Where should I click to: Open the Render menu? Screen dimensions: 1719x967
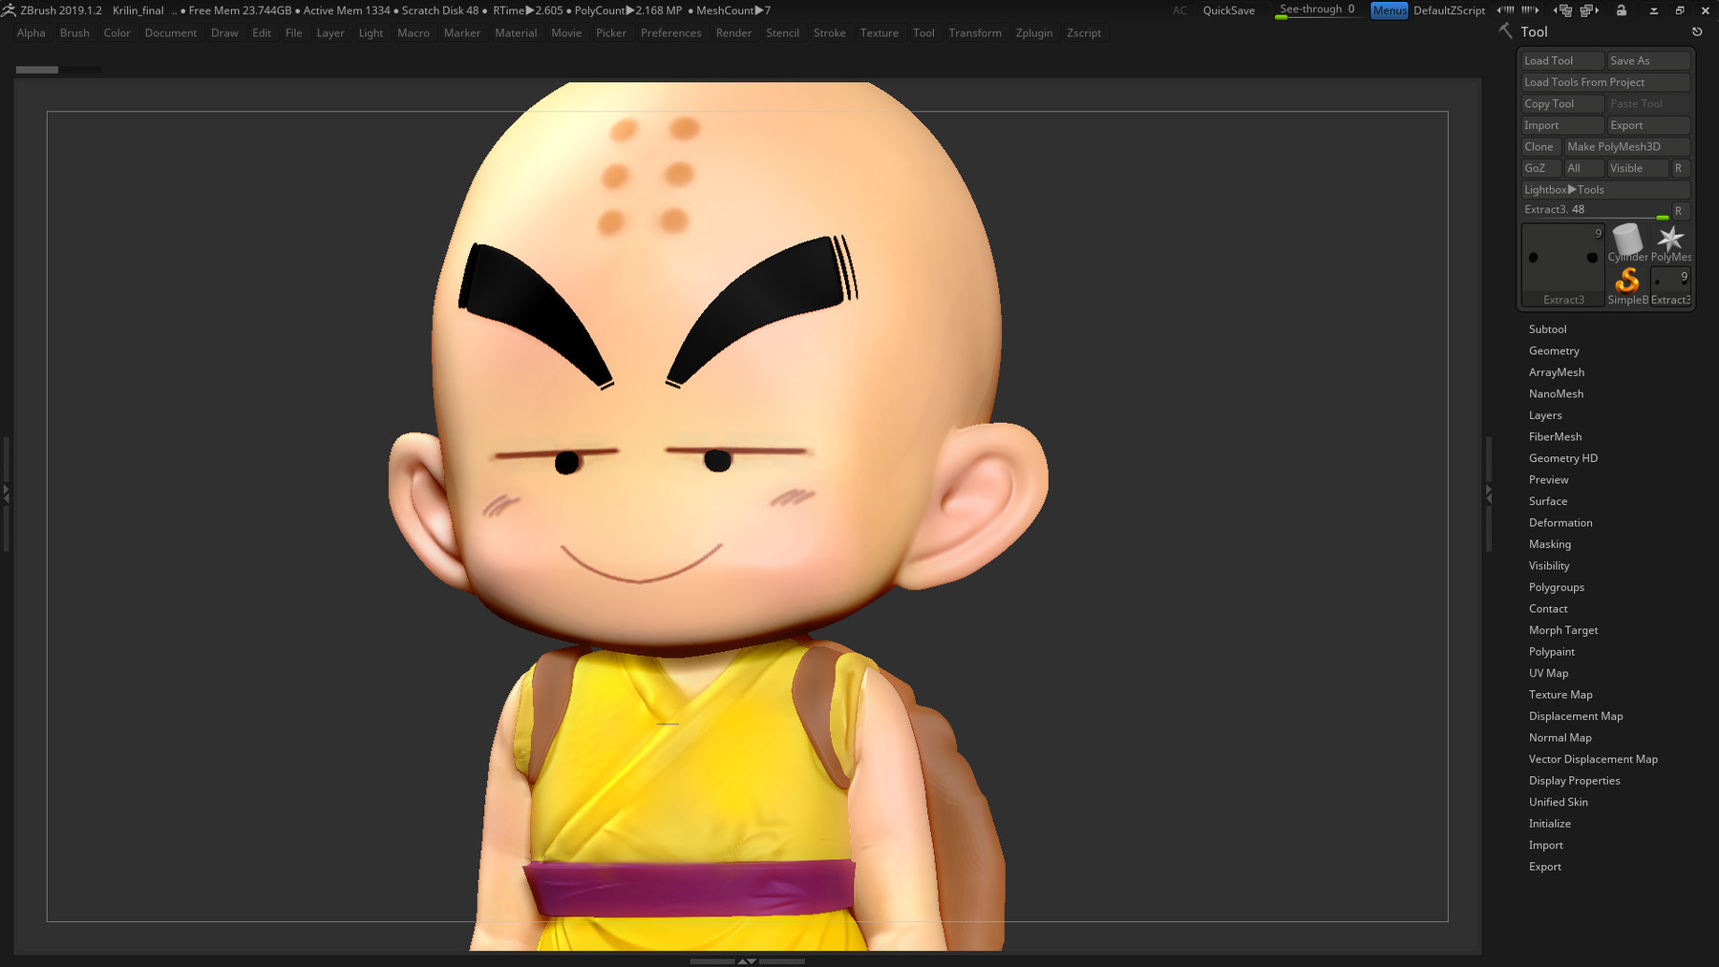[x=733, y=32]
